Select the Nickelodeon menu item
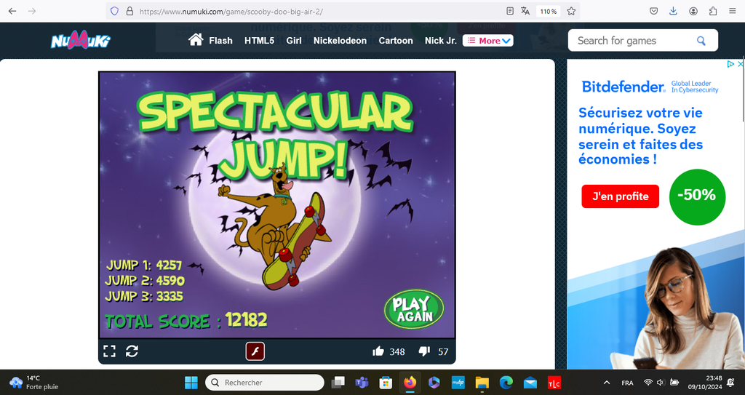The height and width of the screenshot is (395, 745). pos(340,41)
